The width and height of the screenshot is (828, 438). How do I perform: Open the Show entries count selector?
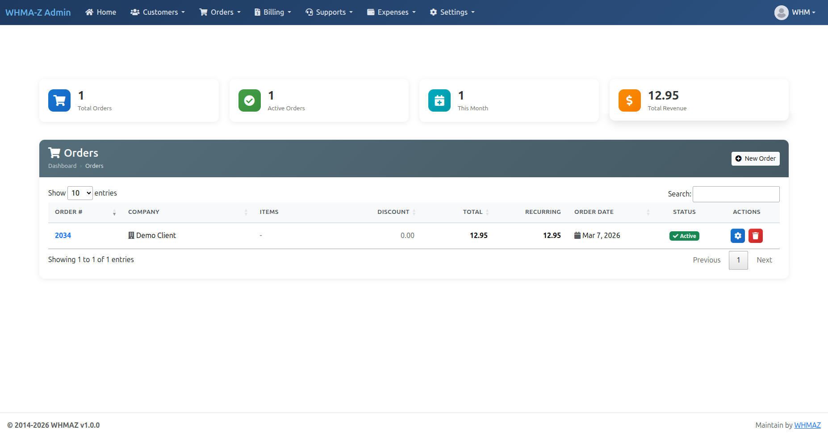pyautogui.click(x=80, y=193)
